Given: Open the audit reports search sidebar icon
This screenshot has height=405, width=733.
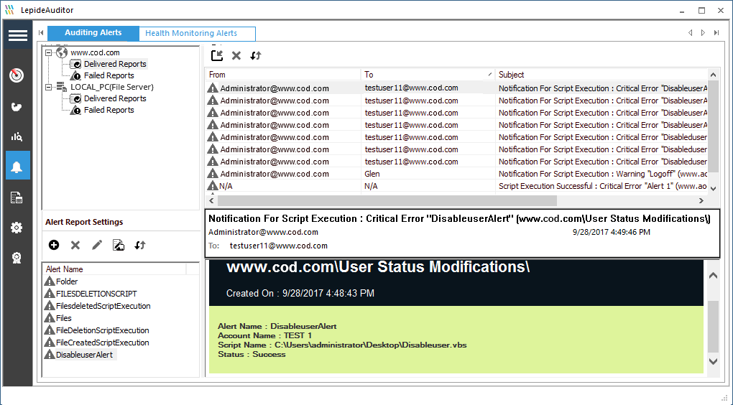Looking at the screenshot, I should pyautogui.click(x=17, y=137).
